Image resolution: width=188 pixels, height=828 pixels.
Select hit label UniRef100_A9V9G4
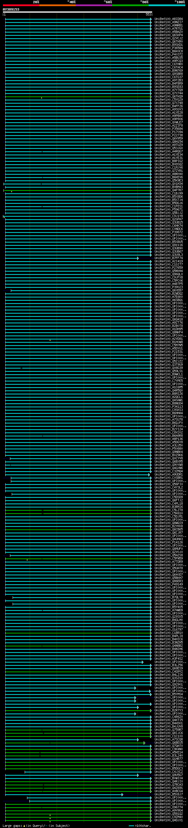pos(169,811)
